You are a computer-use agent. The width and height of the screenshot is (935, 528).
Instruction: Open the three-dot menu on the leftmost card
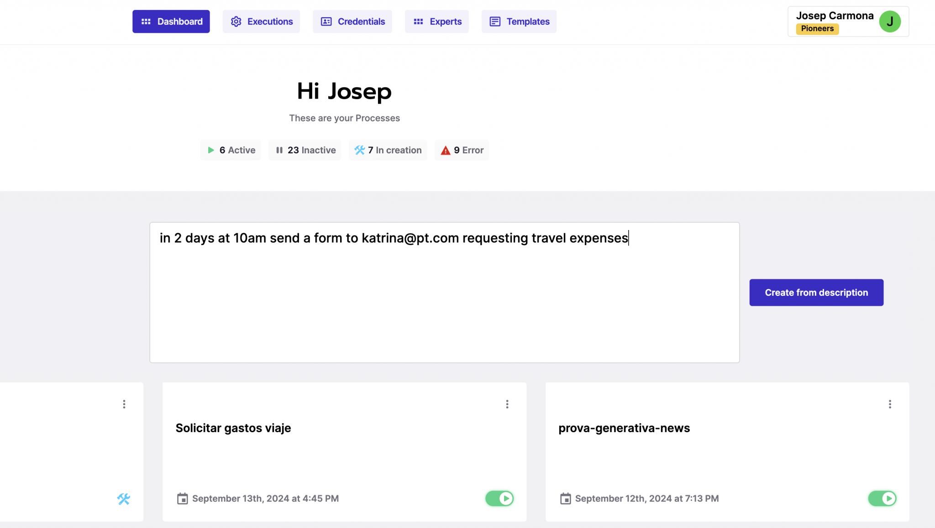(x=124, y=404)
